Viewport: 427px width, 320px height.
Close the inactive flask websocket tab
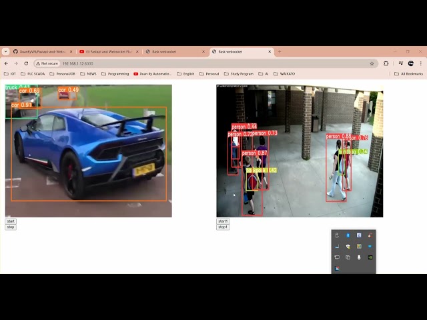pyautogui.click(x=203, y=51)
